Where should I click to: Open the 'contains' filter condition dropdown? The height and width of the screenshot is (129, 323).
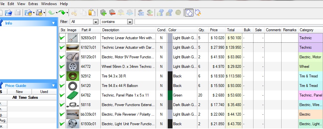(129, 22)
